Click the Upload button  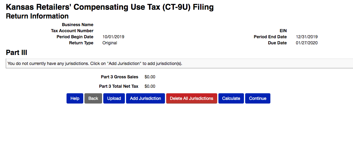click(114, 98)
